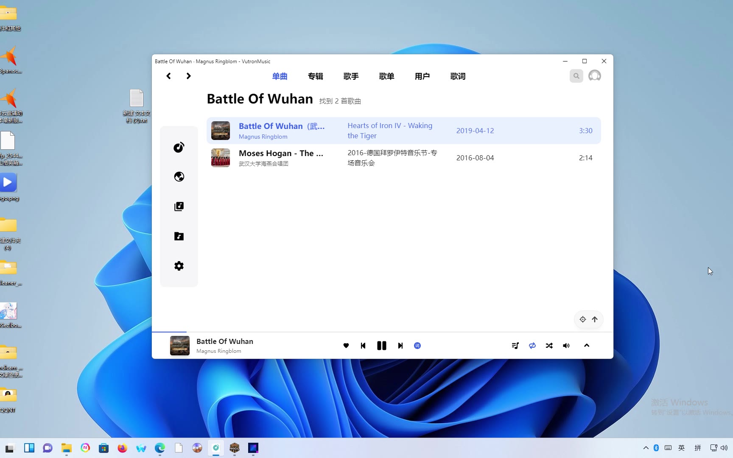Image resolution: width=733 pixels, height=458 pixels.
Task: Open Microsoft Edge from the taskbar
Action: click(160, 448)
